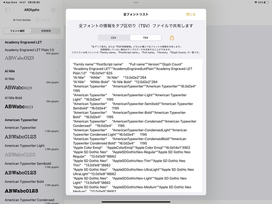This screenshot has height=204, width=272.
Task: Tap the Academy Engraved ABWabc0123 sample
Action: [x=19, y=58]
